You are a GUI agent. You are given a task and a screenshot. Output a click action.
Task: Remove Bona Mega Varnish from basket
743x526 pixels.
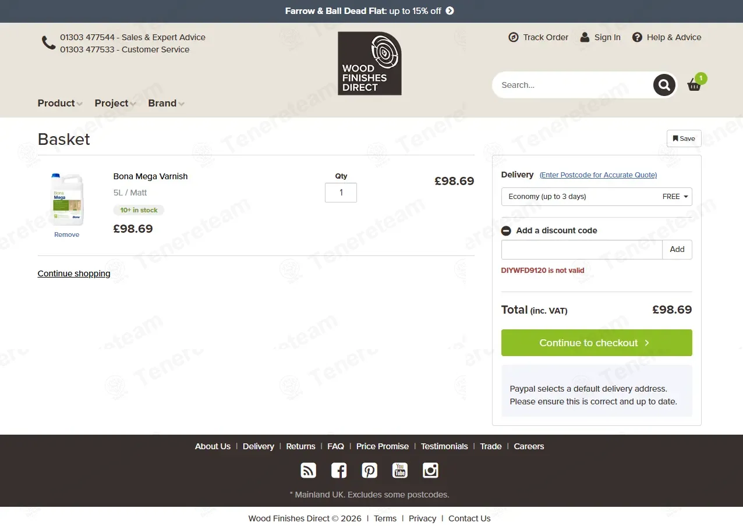67,234
